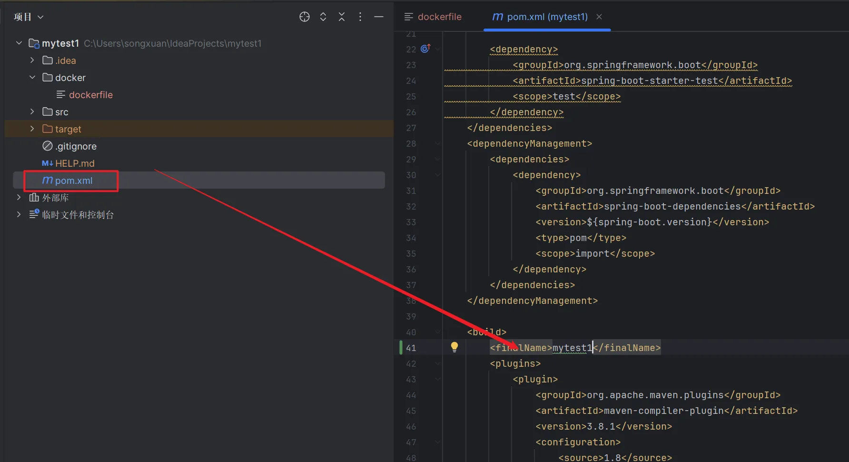Viewport: 849px width, 462px height.
Task: Select pom.xml in the project tree
Action: pos(73,181)
